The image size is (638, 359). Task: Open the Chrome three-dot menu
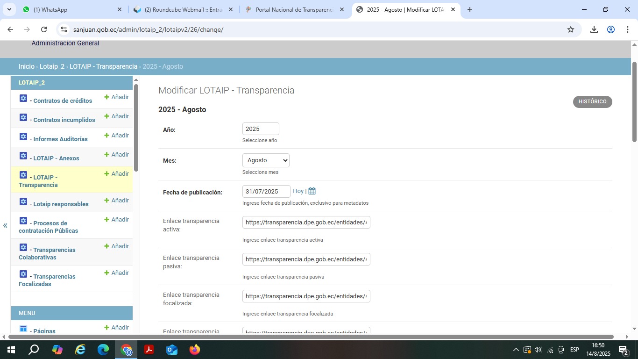pyautogui.click(x=627, y=29)
